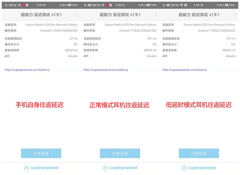
Task: Tap first red recording indicator in 3:58:53 status bar
Action: pos(107,5)
